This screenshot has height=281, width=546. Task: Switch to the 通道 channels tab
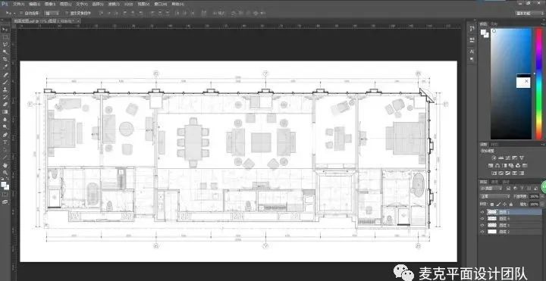pyautogui.click(x=494, y=182)
